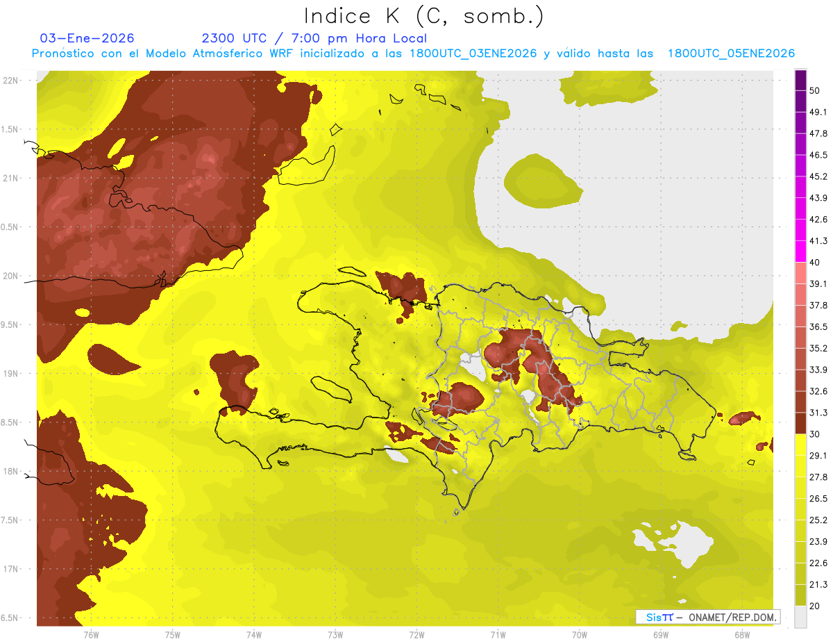Click the color bar label "42.6"
833x644 pixels.
click(818, 220)
